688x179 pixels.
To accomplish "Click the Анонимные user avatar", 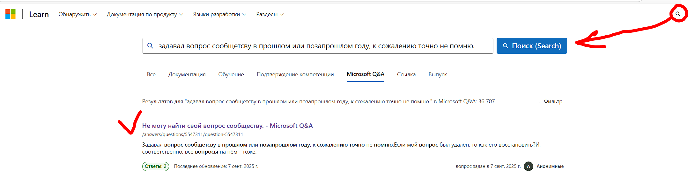I will point(529,166).
